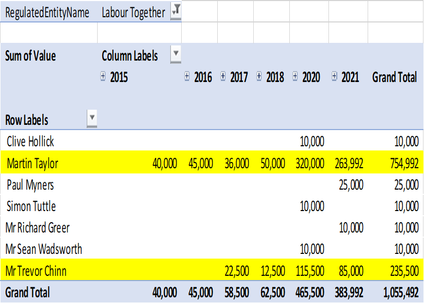The width and height of the screenshot is (424, 303).
Task: Select Paul Myners' grand total 25,000
Action: pos(407,185)
